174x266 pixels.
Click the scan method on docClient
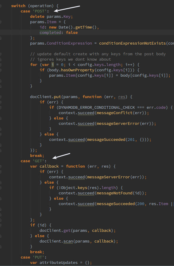pos(68,241)
